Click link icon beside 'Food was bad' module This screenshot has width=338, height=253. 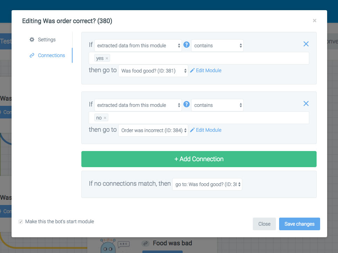146,244
